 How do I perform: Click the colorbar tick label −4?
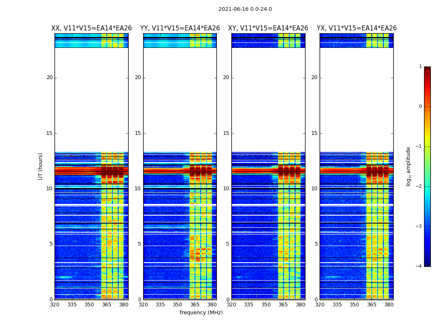pos(419,266)
